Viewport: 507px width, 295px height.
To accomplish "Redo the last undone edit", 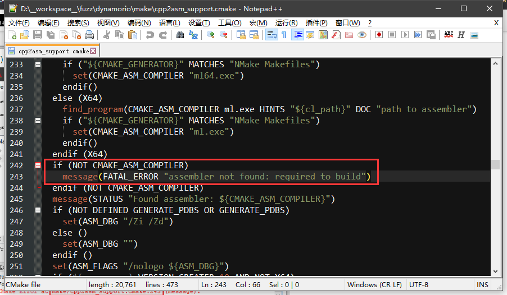I will (162, 35).
